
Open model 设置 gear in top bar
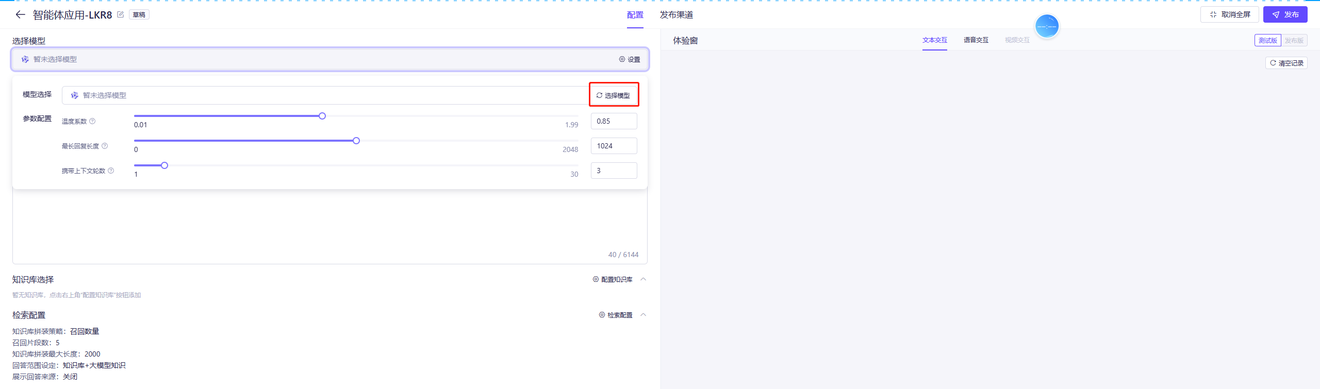(x=630, y=59)
